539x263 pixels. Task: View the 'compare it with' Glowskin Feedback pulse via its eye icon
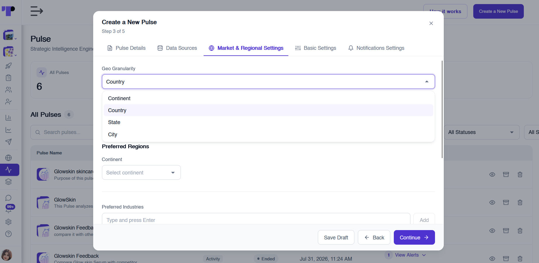coord(492,231)
